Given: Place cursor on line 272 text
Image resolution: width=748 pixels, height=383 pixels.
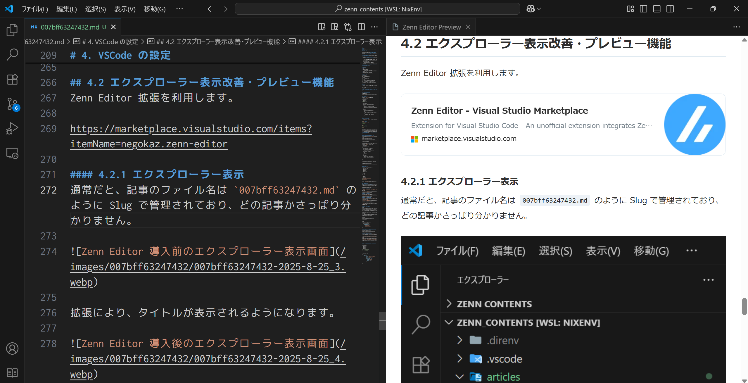Looking at the screenshot, I should (x=213, y=205).
